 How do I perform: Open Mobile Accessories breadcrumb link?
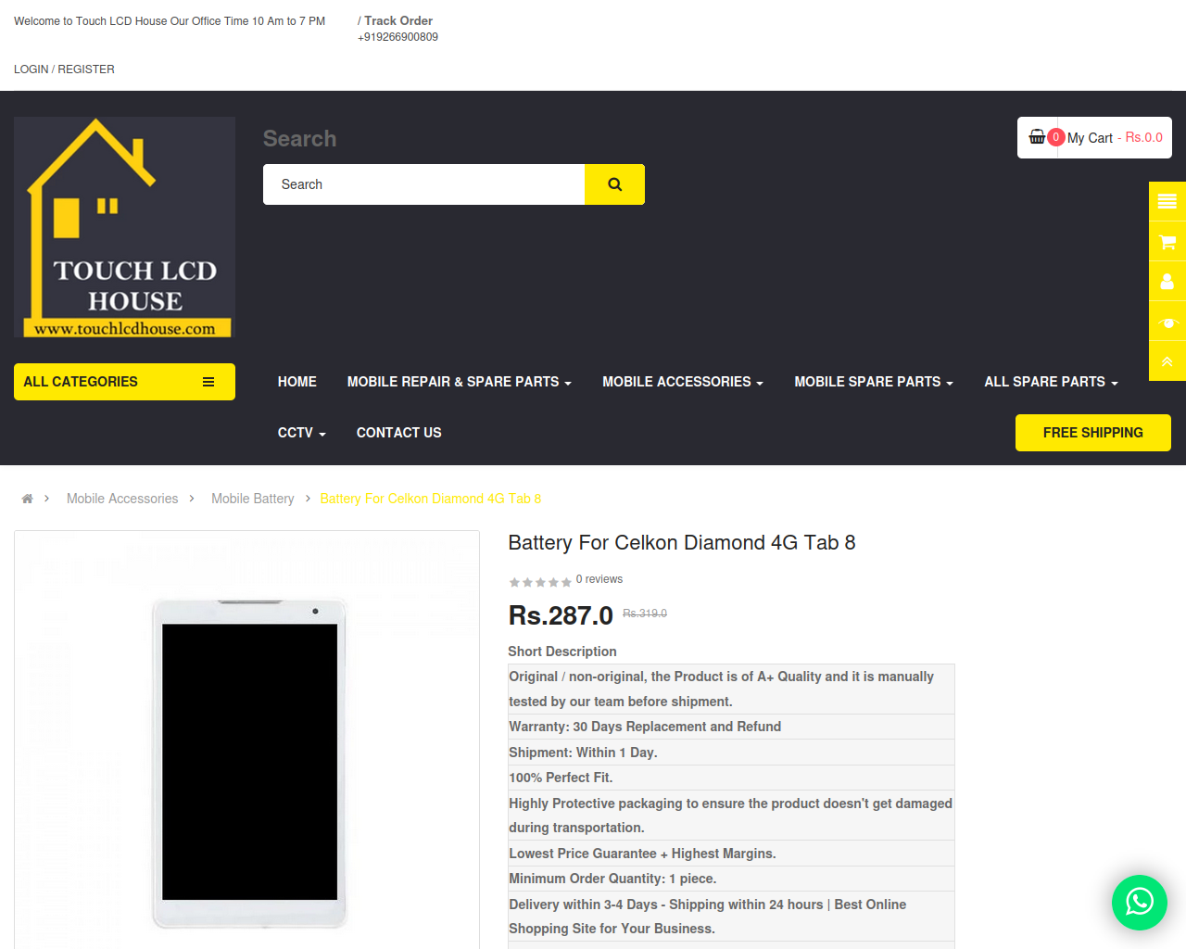122,499
